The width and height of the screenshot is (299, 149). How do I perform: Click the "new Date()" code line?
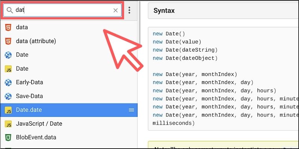(169, 34)
